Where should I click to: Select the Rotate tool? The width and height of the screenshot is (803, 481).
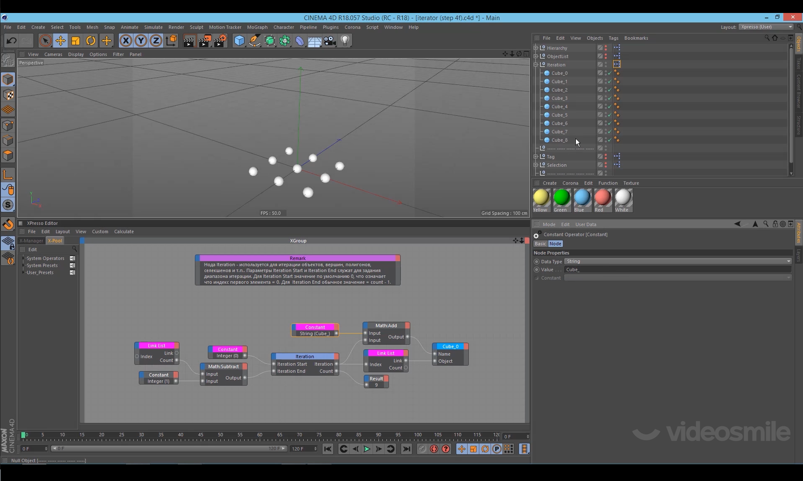coord(91,41)
